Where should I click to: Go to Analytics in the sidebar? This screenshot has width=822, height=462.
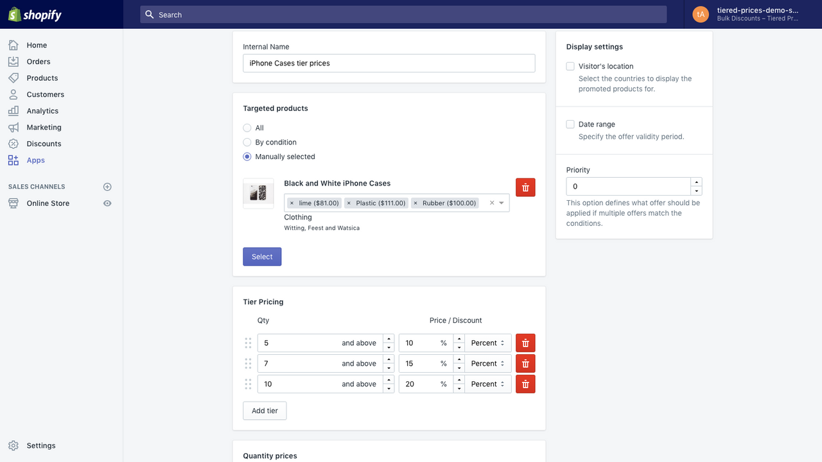(42, 110)
